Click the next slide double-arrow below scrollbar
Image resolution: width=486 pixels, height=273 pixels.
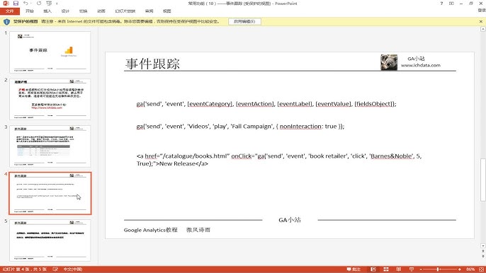(x=483, y=256)
